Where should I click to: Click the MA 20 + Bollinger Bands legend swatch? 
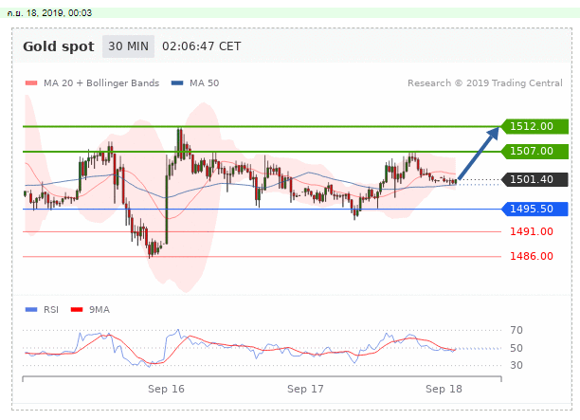[x=31, y=83]
